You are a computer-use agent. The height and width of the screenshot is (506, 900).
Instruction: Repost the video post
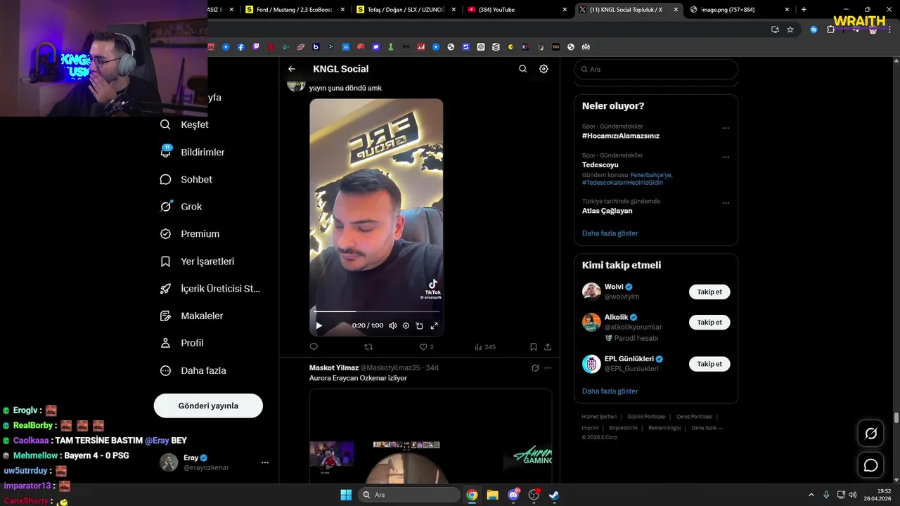click(368, 346)
